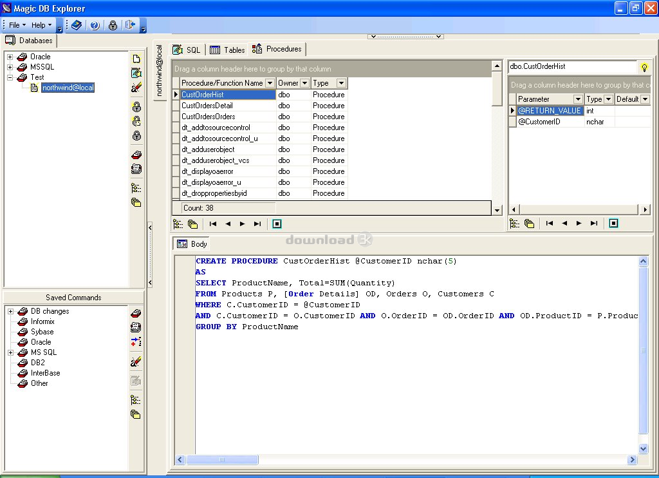659x478 pixels.
Task: Collapse the Test node in Databases tree
Action: pos(10,77)
